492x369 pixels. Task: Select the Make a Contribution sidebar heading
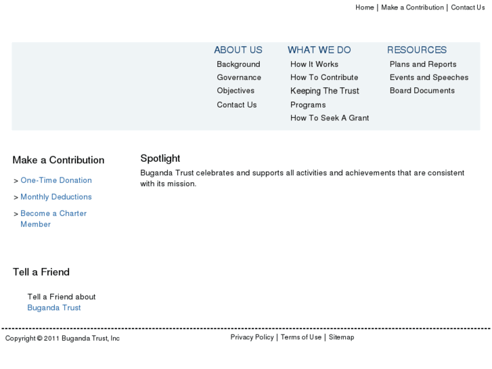(58, 160)
